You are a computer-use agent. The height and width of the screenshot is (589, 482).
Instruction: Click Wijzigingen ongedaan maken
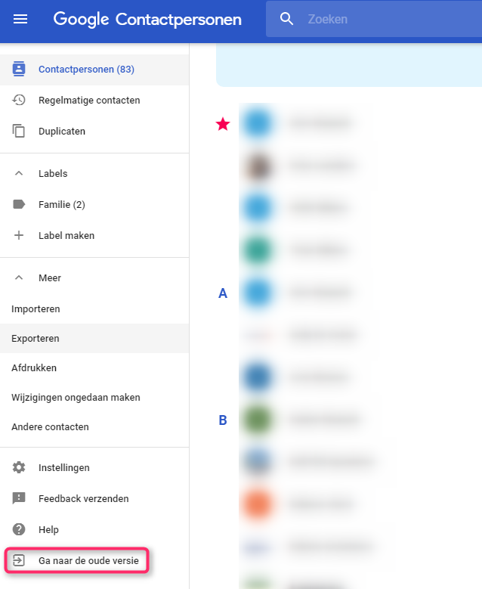76,397
